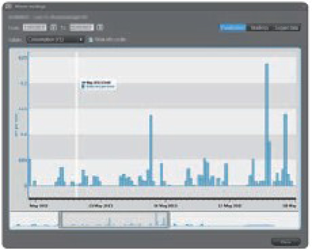Click the To date input field
Viewport: 312px width, 250px height.
[81, 28]
